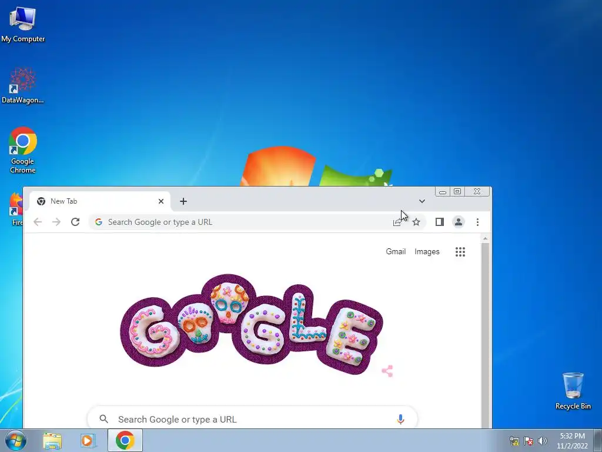
Task: Click Chrome's back arrow
Action: coord(38,222)
